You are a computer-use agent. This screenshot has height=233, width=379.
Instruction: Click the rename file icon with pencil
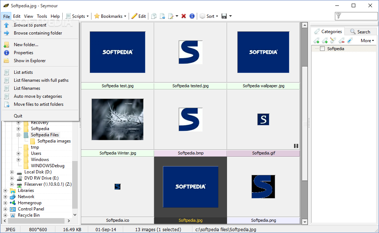point(171,16)
